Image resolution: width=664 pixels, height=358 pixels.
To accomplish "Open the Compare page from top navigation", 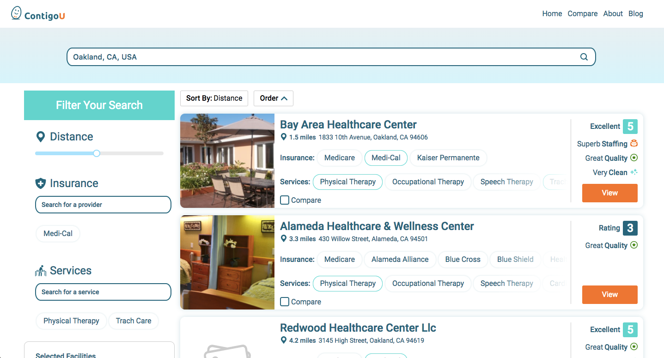I will coord(583,14).
